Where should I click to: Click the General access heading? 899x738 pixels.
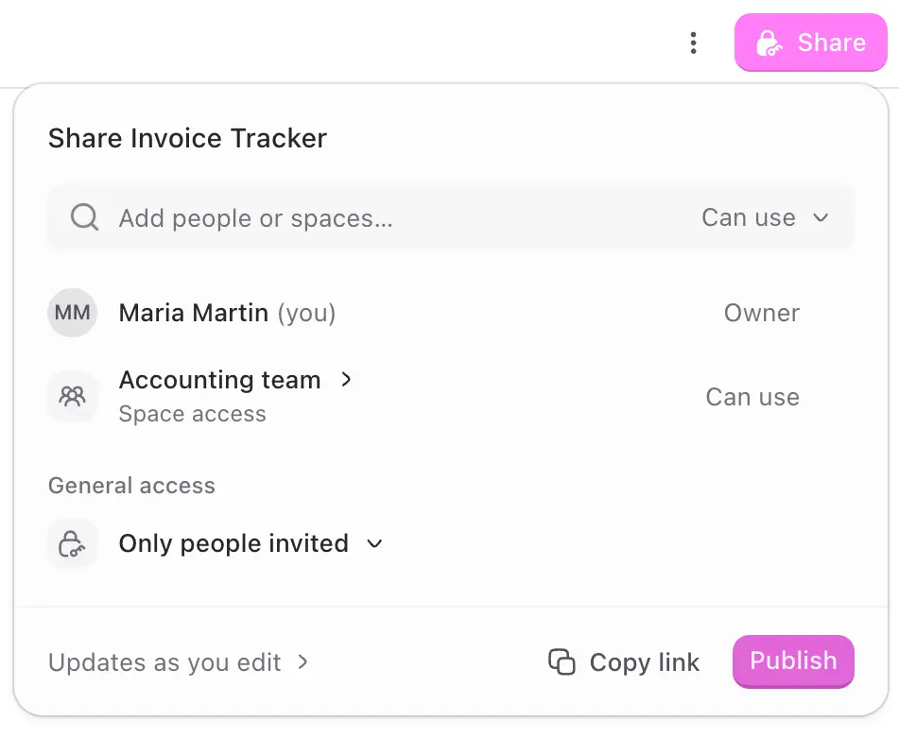click(131, 486)
